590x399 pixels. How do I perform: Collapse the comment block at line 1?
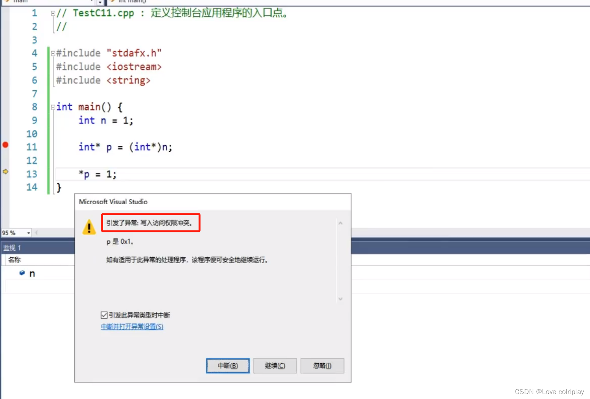pyautogui.click(x=53, y=13)
